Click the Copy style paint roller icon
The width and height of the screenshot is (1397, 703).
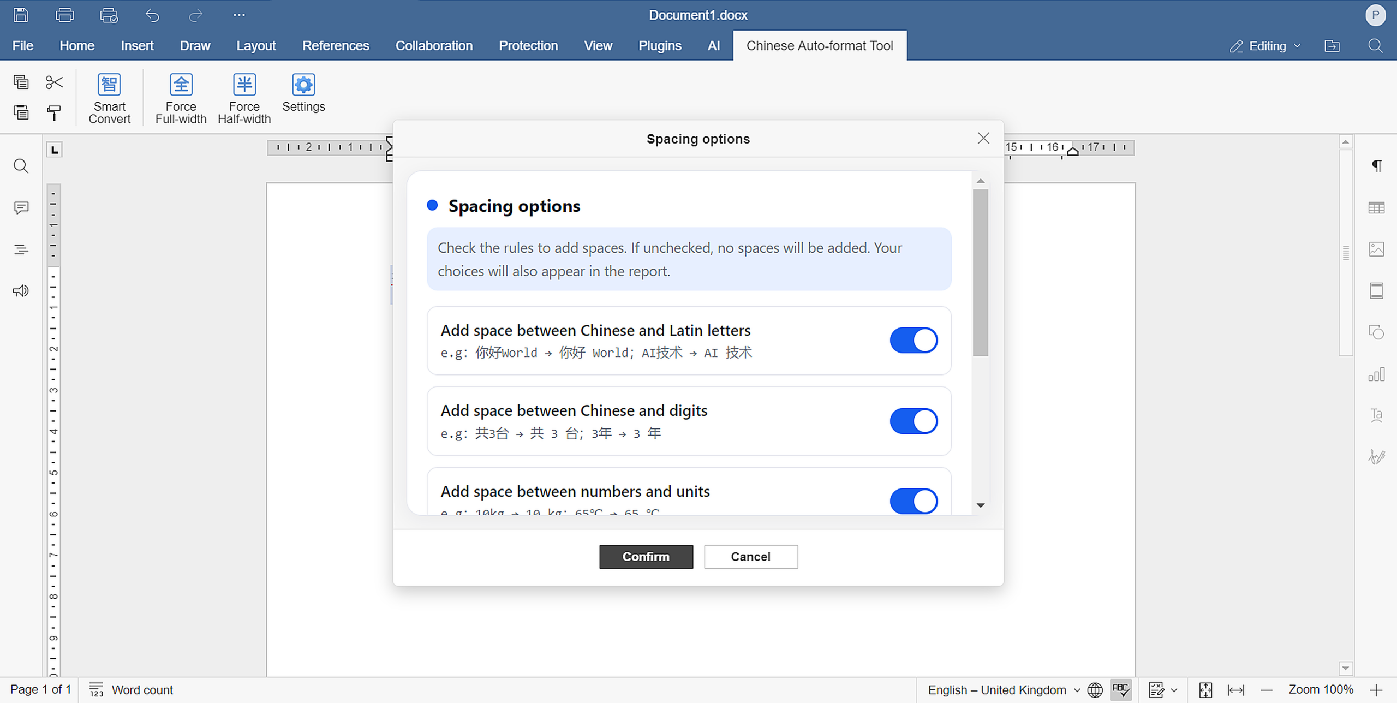pyautogui.click(x=54, y=112)
